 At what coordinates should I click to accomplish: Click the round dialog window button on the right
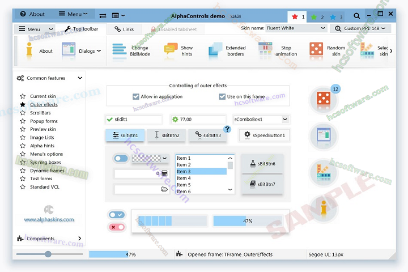(324, 136)
